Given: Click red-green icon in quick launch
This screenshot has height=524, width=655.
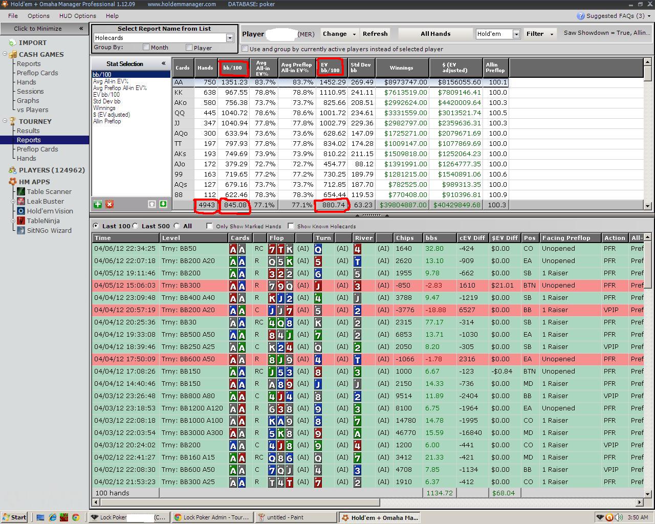Looking at the screenshot, I should 64,517.
